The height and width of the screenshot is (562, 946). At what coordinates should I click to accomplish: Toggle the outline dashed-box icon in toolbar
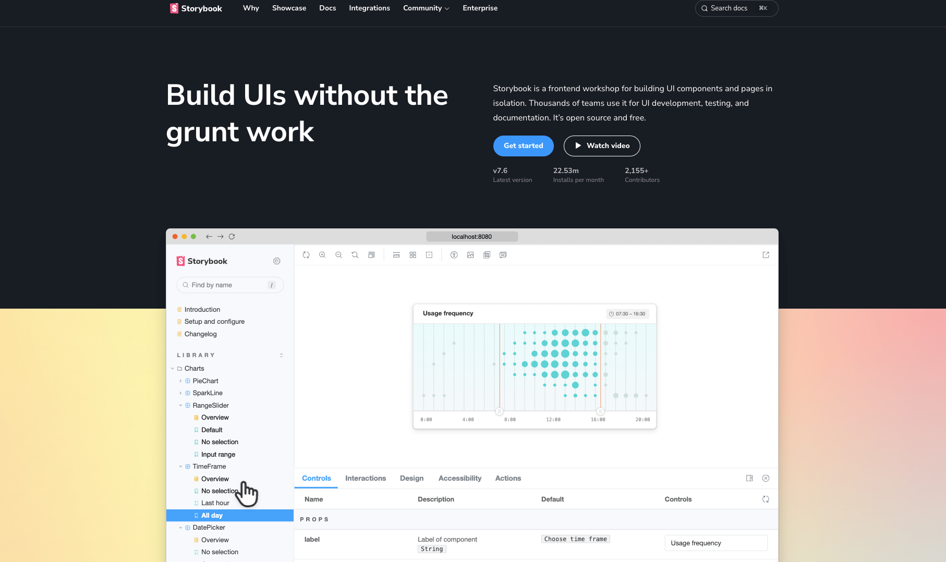click(429, 255)
